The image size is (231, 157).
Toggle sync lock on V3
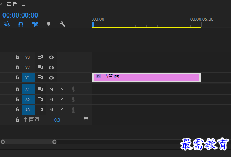(40, 57)
